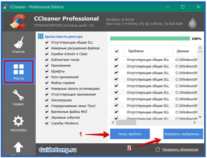Uncheck Отсутствующие общие DLL option in list
This screenshot has width=207, height=158.
pos(47,43)
